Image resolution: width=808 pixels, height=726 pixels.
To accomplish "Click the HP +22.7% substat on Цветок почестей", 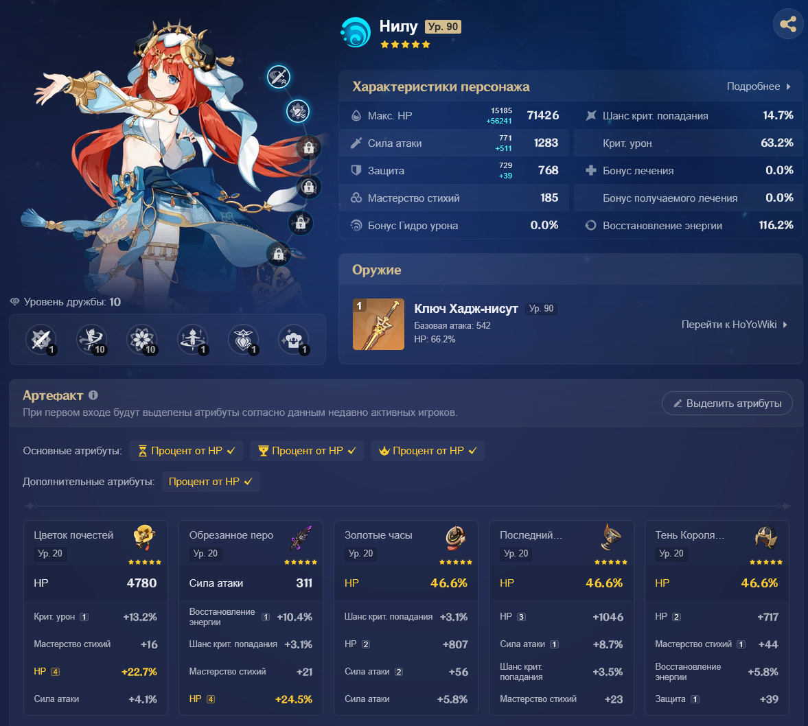I will [x=95, y=671].
